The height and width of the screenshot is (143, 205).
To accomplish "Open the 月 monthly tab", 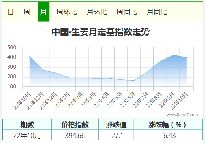I will [43, 12].
